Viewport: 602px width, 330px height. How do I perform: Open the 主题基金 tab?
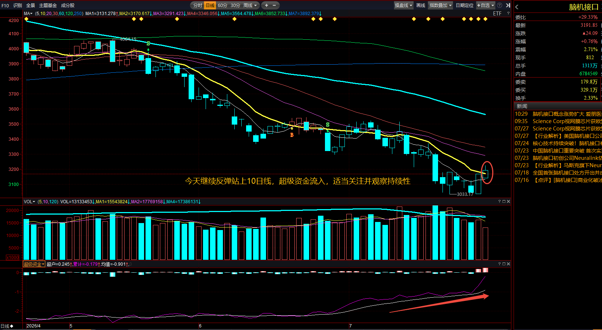(x=48, y=6)
